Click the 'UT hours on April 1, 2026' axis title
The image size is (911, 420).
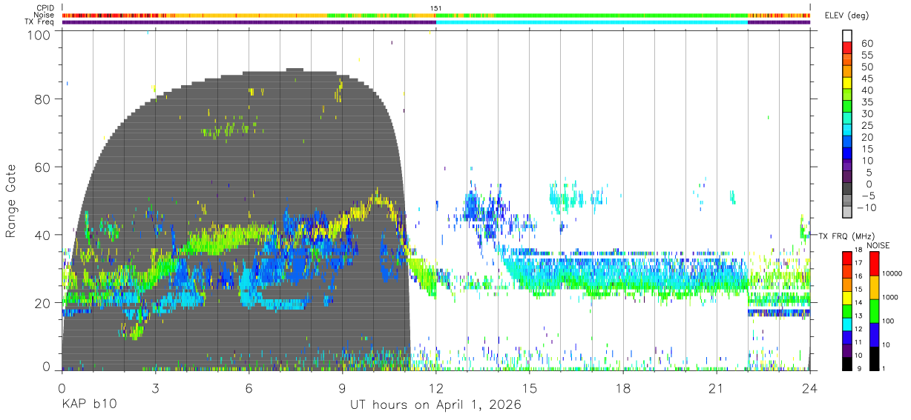click(435, 405)
